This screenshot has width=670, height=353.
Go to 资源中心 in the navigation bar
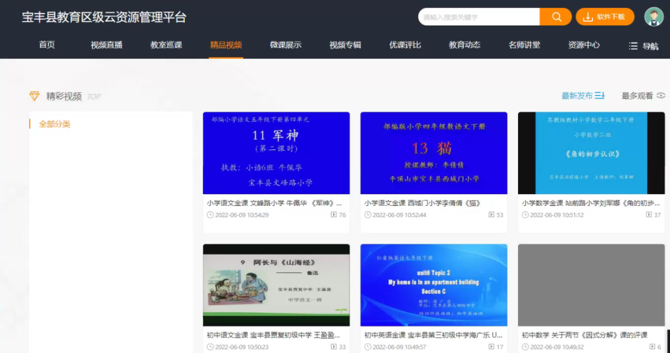584,45
